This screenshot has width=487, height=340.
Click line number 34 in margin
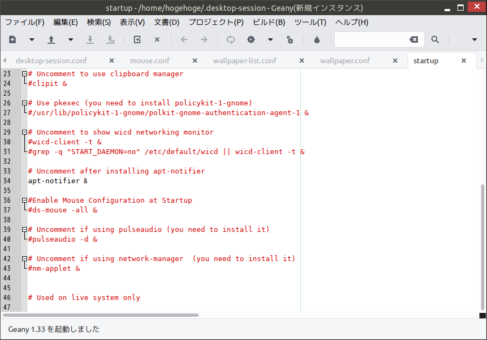[x=7, y=181]
